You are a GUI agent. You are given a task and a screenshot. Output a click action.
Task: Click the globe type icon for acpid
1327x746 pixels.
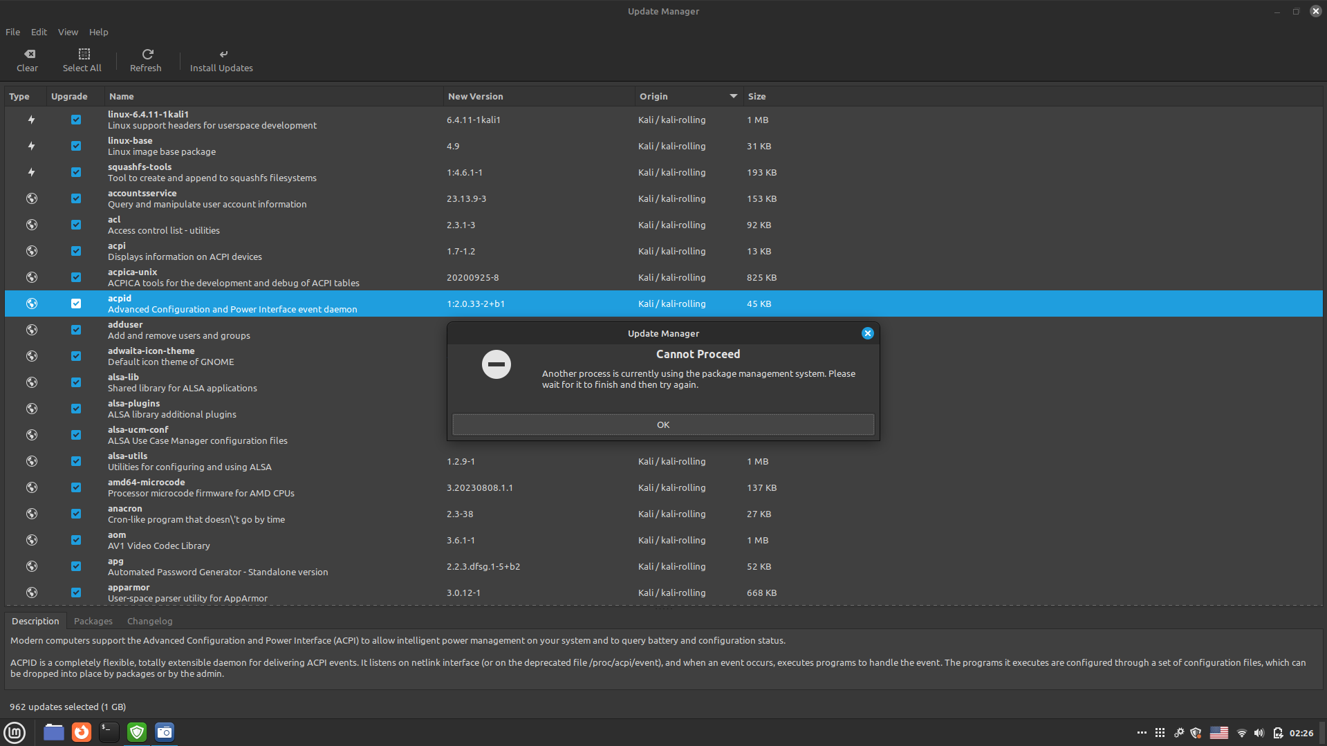[x=32, y=304]
